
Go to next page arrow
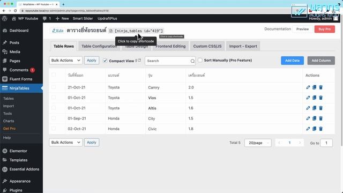pos(300,143)
